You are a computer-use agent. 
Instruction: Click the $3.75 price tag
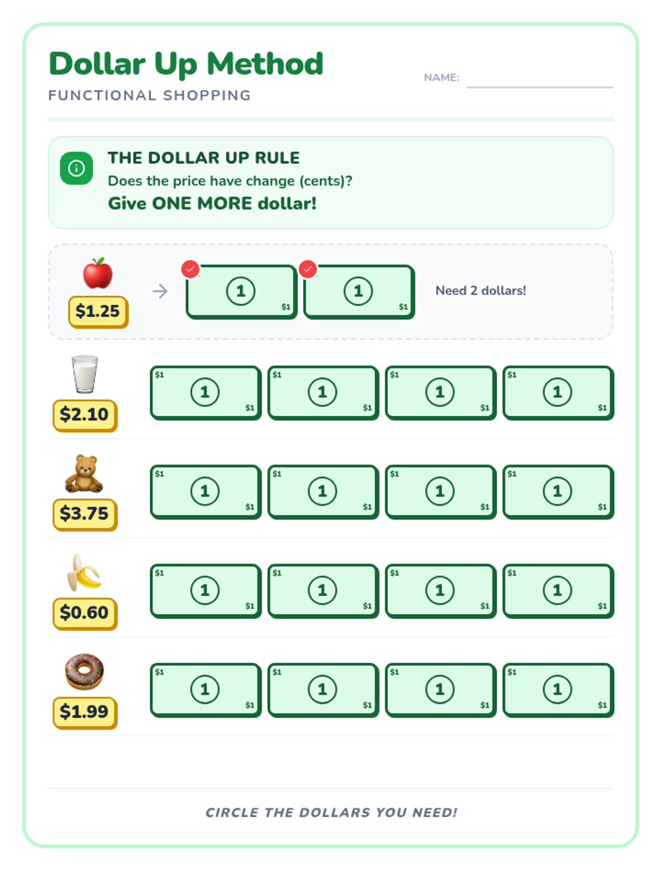(85, 514)
